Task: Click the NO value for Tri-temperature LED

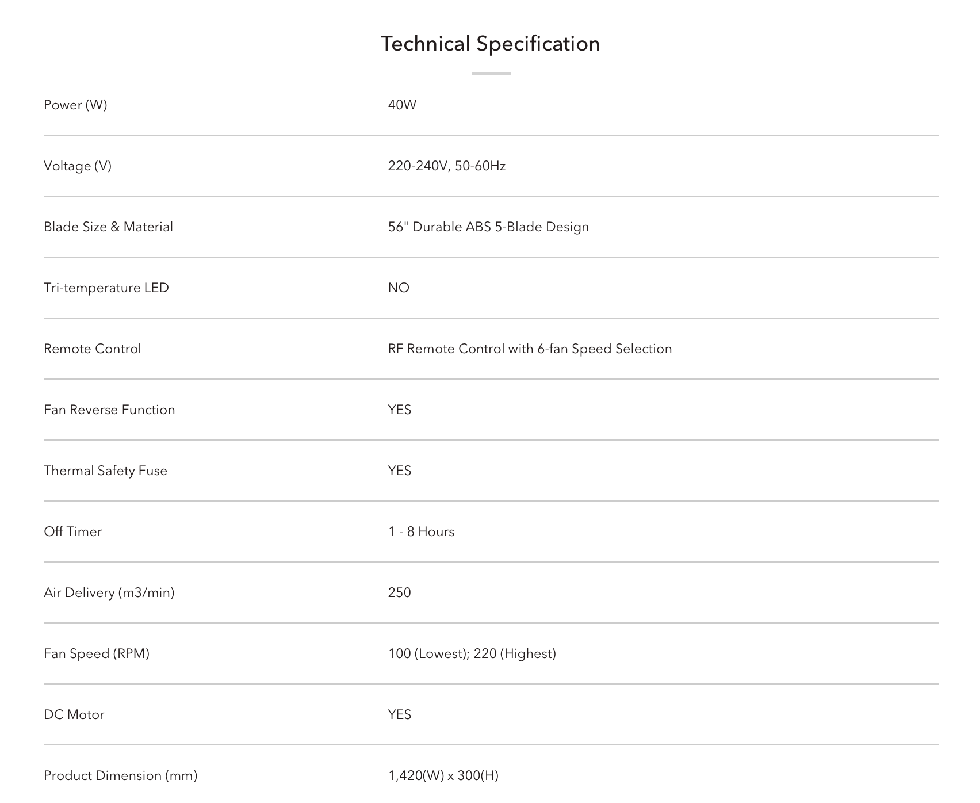Action: (x=399, y=288)
